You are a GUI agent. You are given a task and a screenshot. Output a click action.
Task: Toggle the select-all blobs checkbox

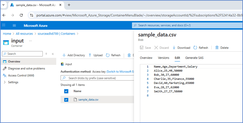point(66,91)
